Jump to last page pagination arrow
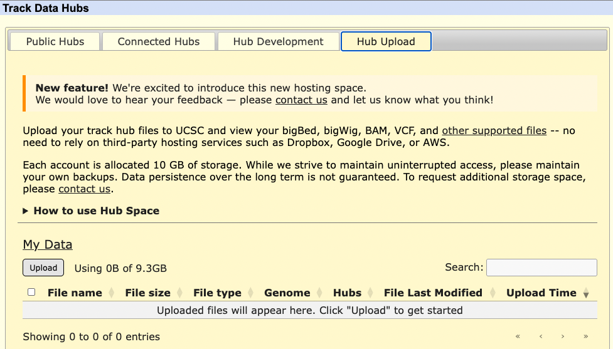613x349 pixels. pos(586,336)
